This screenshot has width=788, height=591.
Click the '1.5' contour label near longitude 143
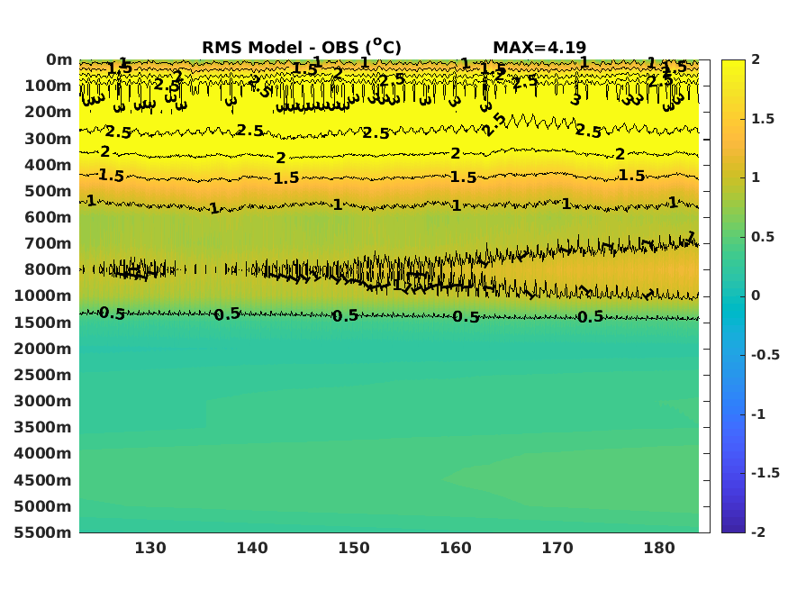(286, 178)
